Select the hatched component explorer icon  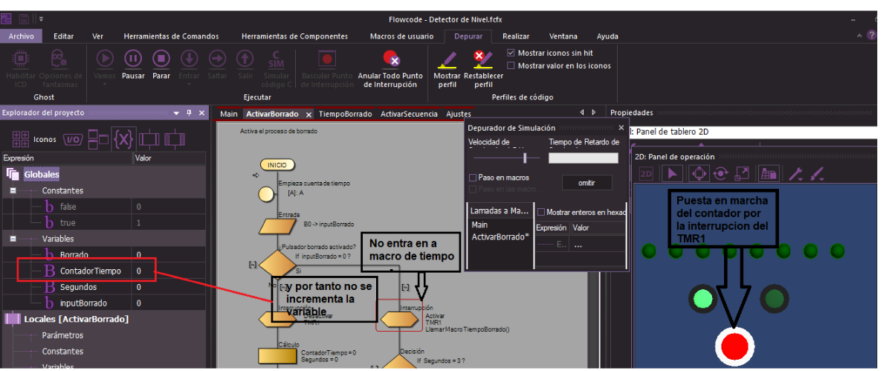(x=175, y=139)
